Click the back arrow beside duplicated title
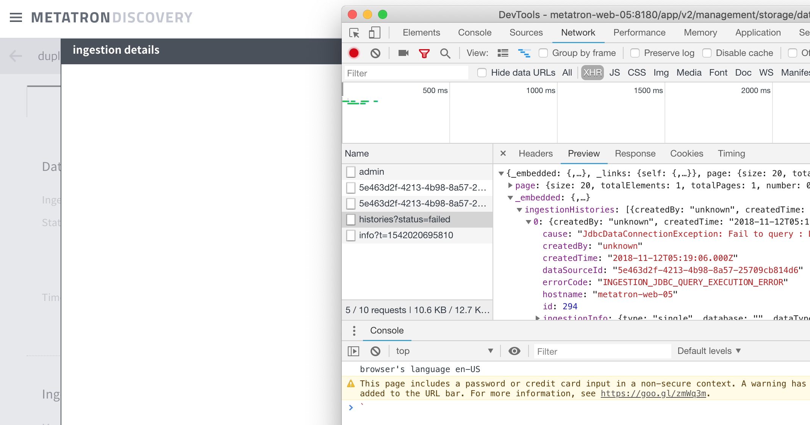This screenshot has width=810, height=425. [15, 56]
